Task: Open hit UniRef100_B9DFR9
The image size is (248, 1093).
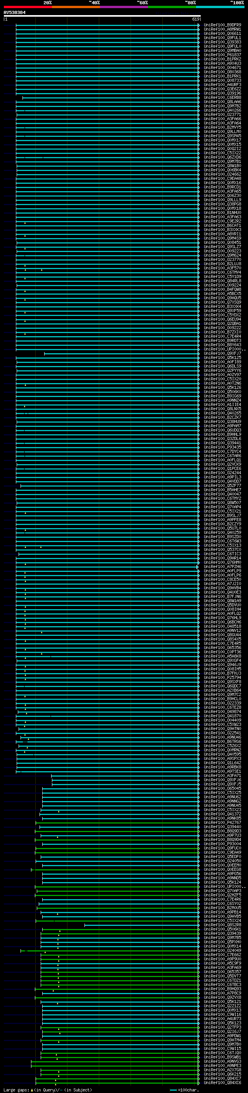Action: click(x=222, y=25)
